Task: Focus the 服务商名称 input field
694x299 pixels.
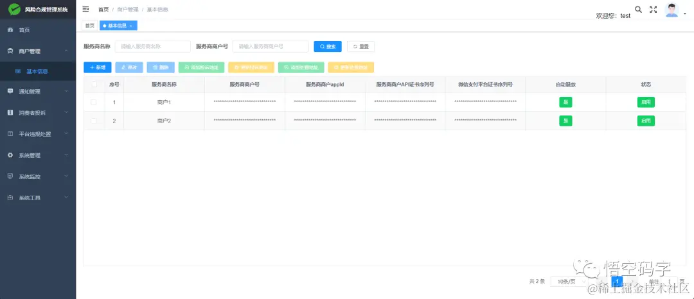Action: [153, 46]
